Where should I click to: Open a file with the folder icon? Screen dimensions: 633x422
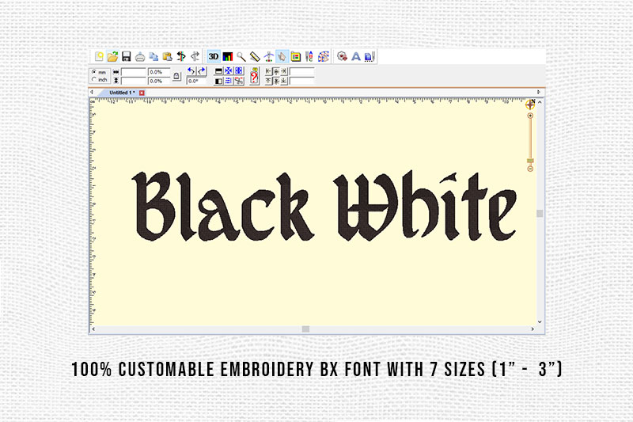tap(112, 56)
